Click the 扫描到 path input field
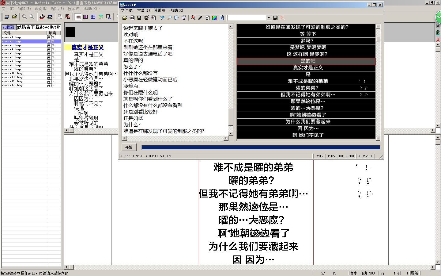The width and height of the screenshot is (441, 276). pos(39,27)
